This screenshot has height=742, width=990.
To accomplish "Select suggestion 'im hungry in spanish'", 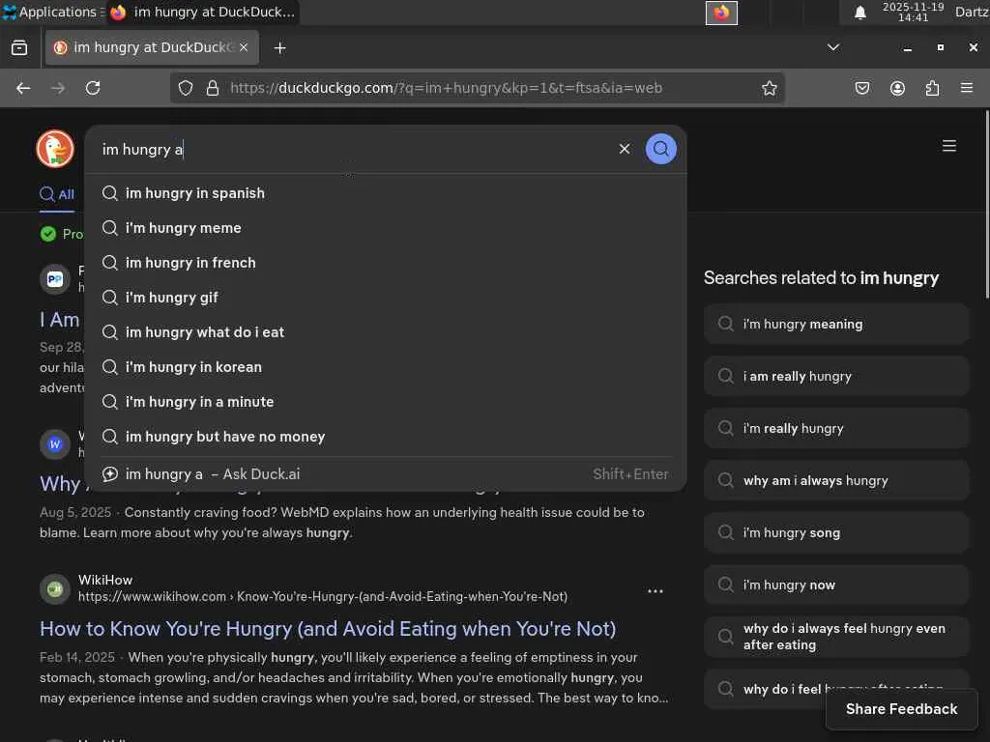I will point(194,193).
